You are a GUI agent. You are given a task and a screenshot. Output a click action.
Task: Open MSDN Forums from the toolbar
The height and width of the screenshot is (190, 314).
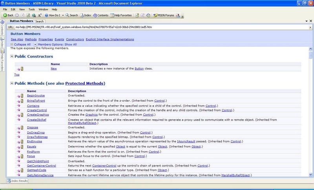point(163,15)
